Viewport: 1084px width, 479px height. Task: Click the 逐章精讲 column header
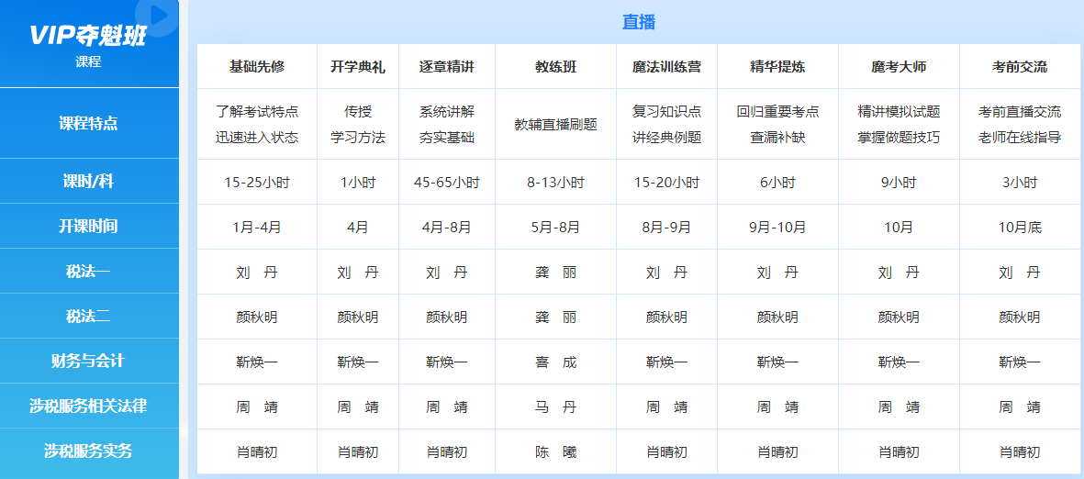click(x=447, y=67)
